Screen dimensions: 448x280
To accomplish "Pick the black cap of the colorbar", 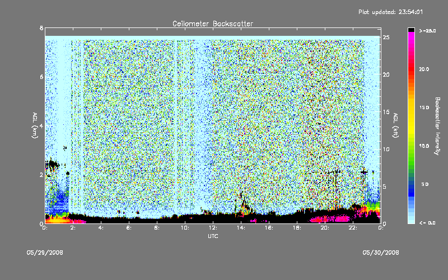I will tap(411, 30).
